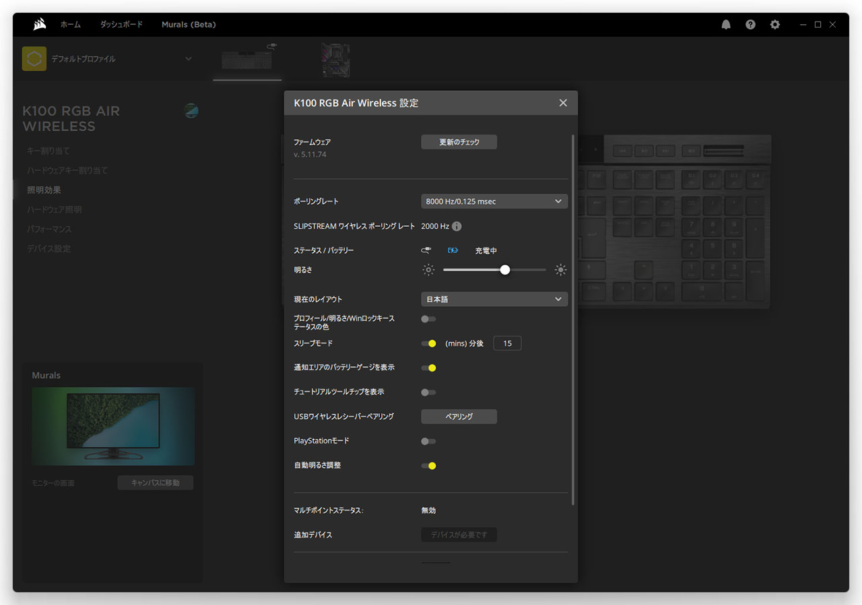Image resolution: width=862 pixels, height=605 pixels.
Task: Minimize the iCUE window
Action: [x=803, y=24]
